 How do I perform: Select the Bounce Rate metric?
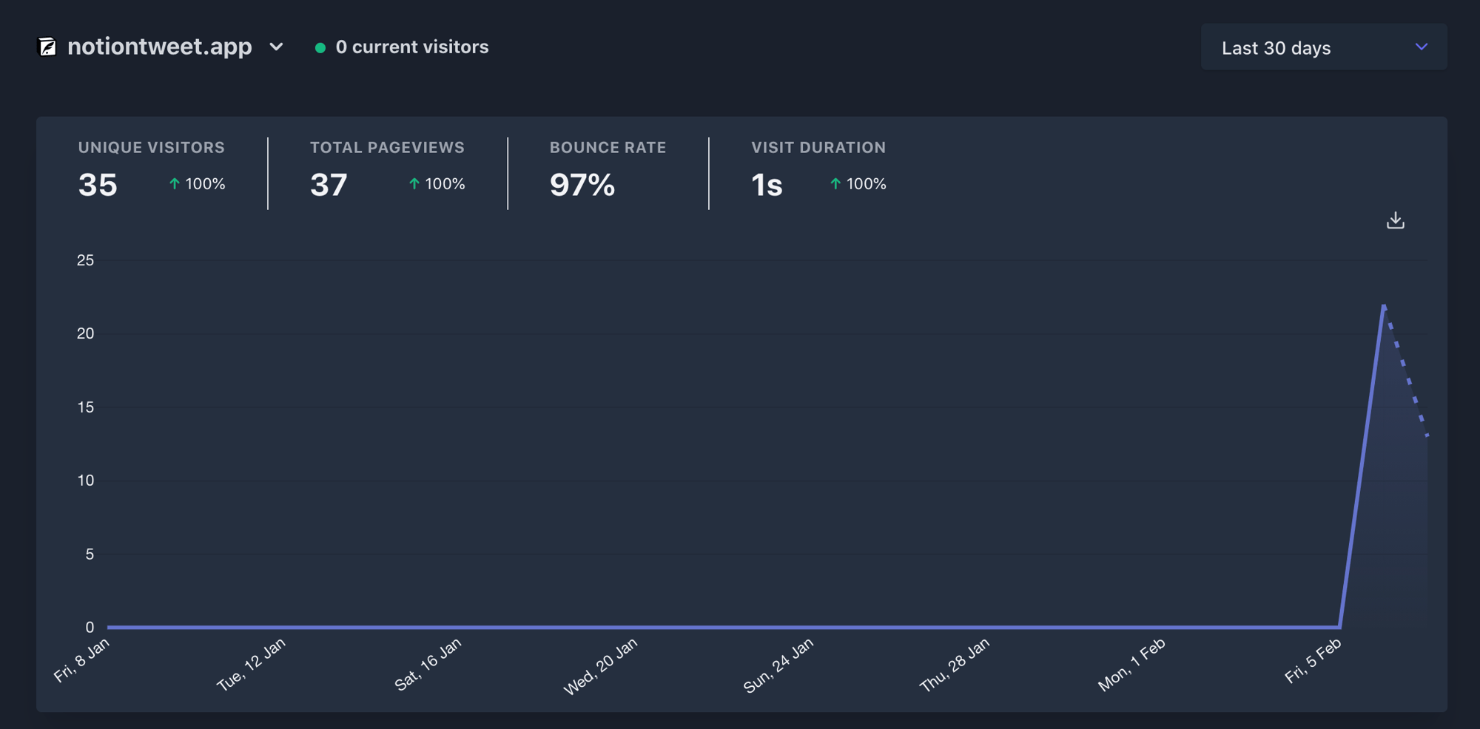tap(607, 172)
